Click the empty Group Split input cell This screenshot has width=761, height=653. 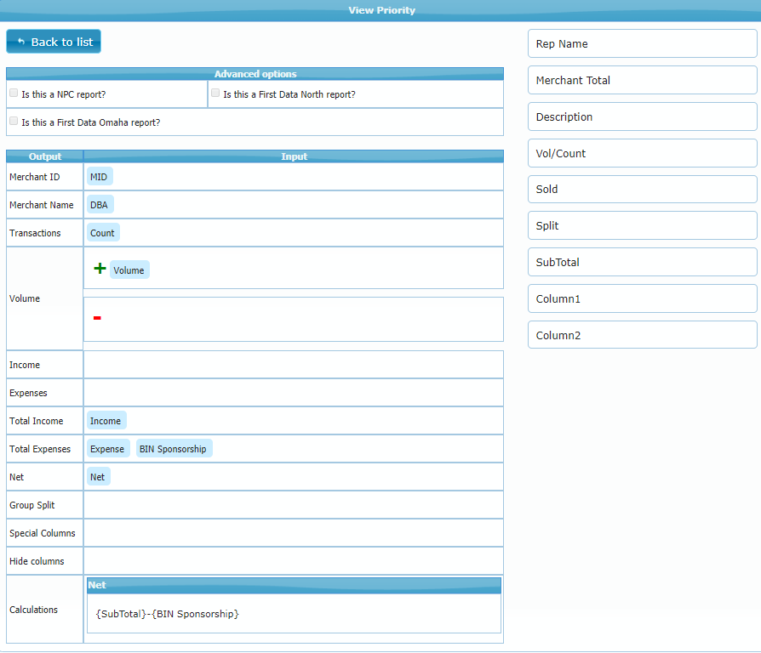click(293, 505)
